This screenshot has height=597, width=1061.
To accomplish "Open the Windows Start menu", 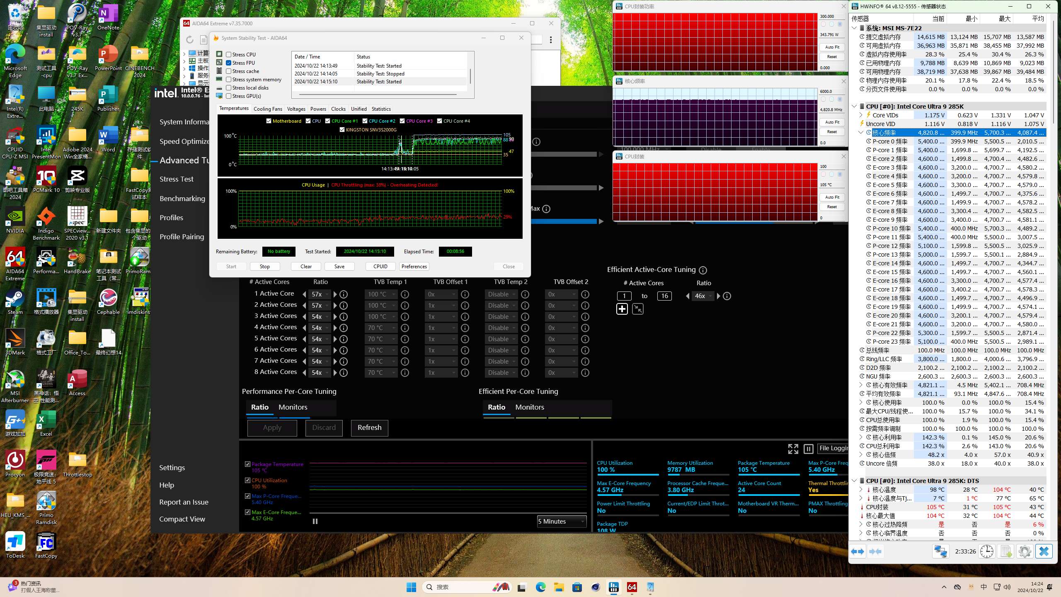I will point(411,587).
